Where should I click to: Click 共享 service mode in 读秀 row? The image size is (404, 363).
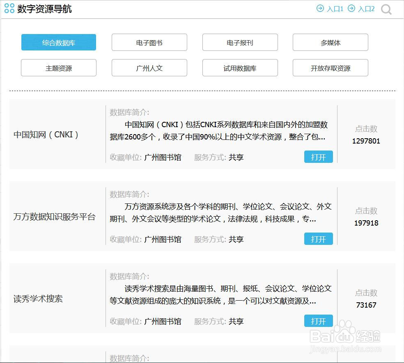click(x=236, y=321)
